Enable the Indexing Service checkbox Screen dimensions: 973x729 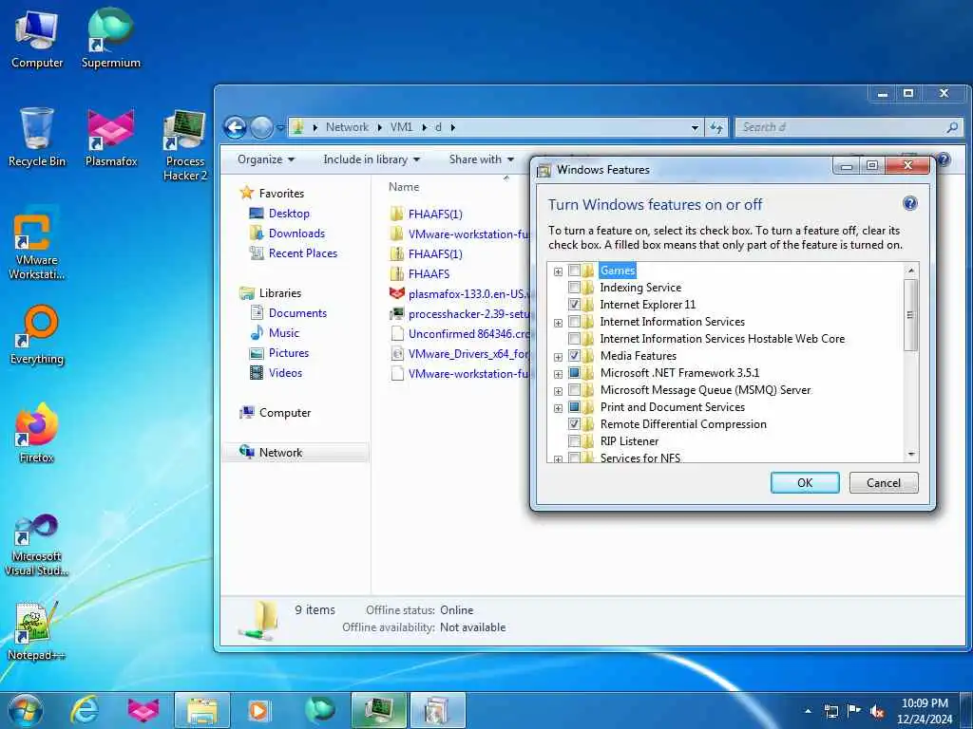coord(574,288)
